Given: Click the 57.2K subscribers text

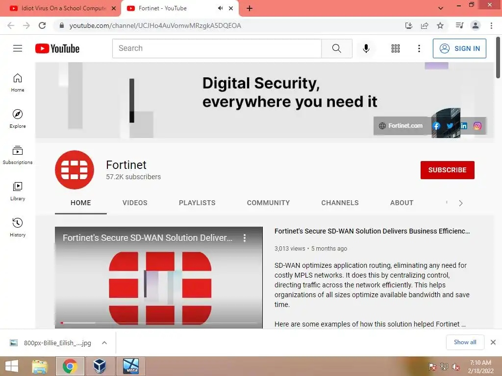Looking at the screenshot, I should click(133, 177).
